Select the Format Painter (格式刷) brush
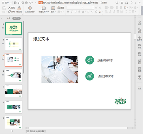The width and height of the screenshot is (143, 134). 19,8
